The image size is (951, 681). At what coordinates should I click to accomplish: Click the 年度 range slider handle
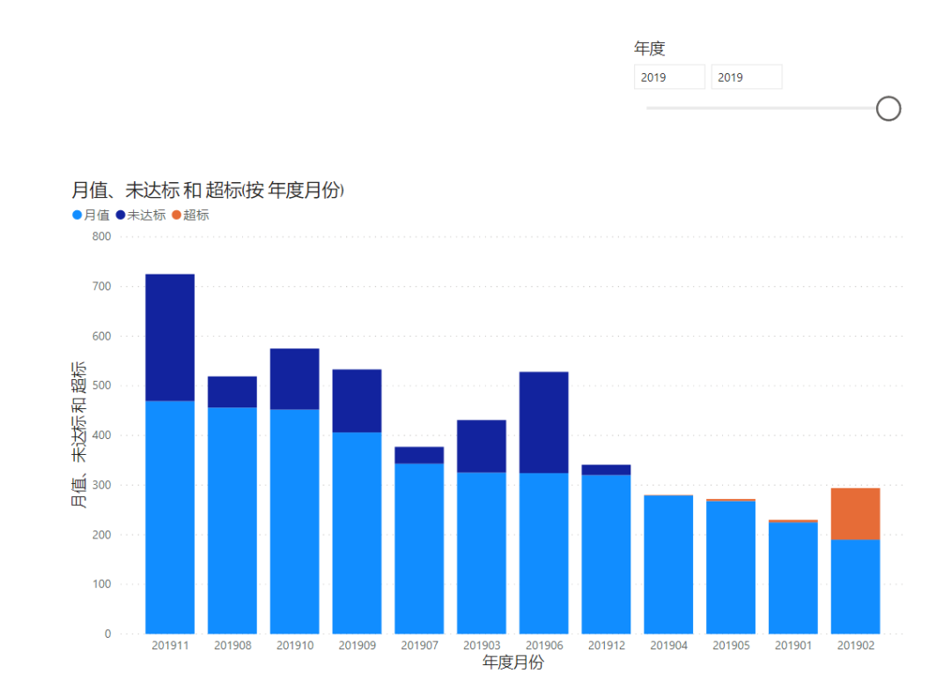tap(888, 108)
